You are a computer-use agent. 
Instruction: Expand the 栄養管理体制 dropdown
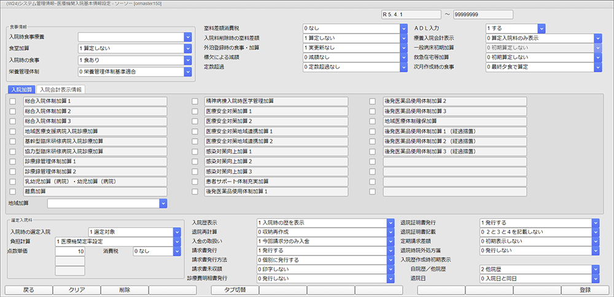pos(188,72)
